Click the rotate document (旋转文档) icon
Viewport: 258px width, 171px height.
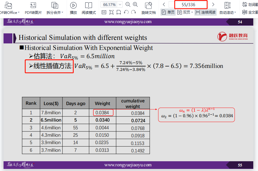click(x=148, y=5)
